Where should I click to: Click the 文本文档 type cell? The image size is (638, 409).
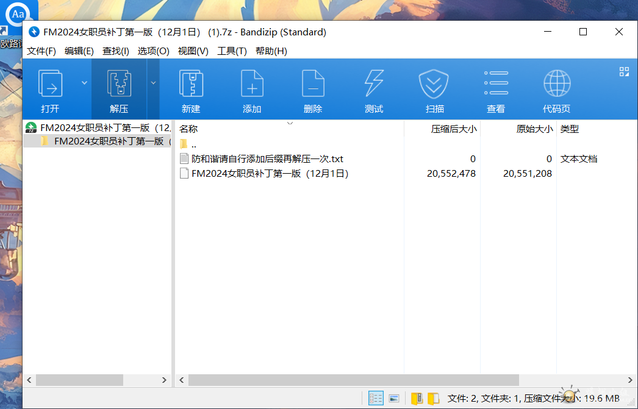(x=579, y=159)
